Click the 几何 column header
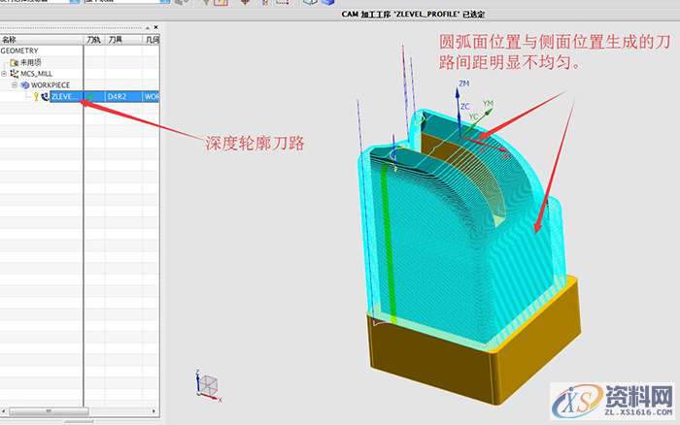 (152, 40)
